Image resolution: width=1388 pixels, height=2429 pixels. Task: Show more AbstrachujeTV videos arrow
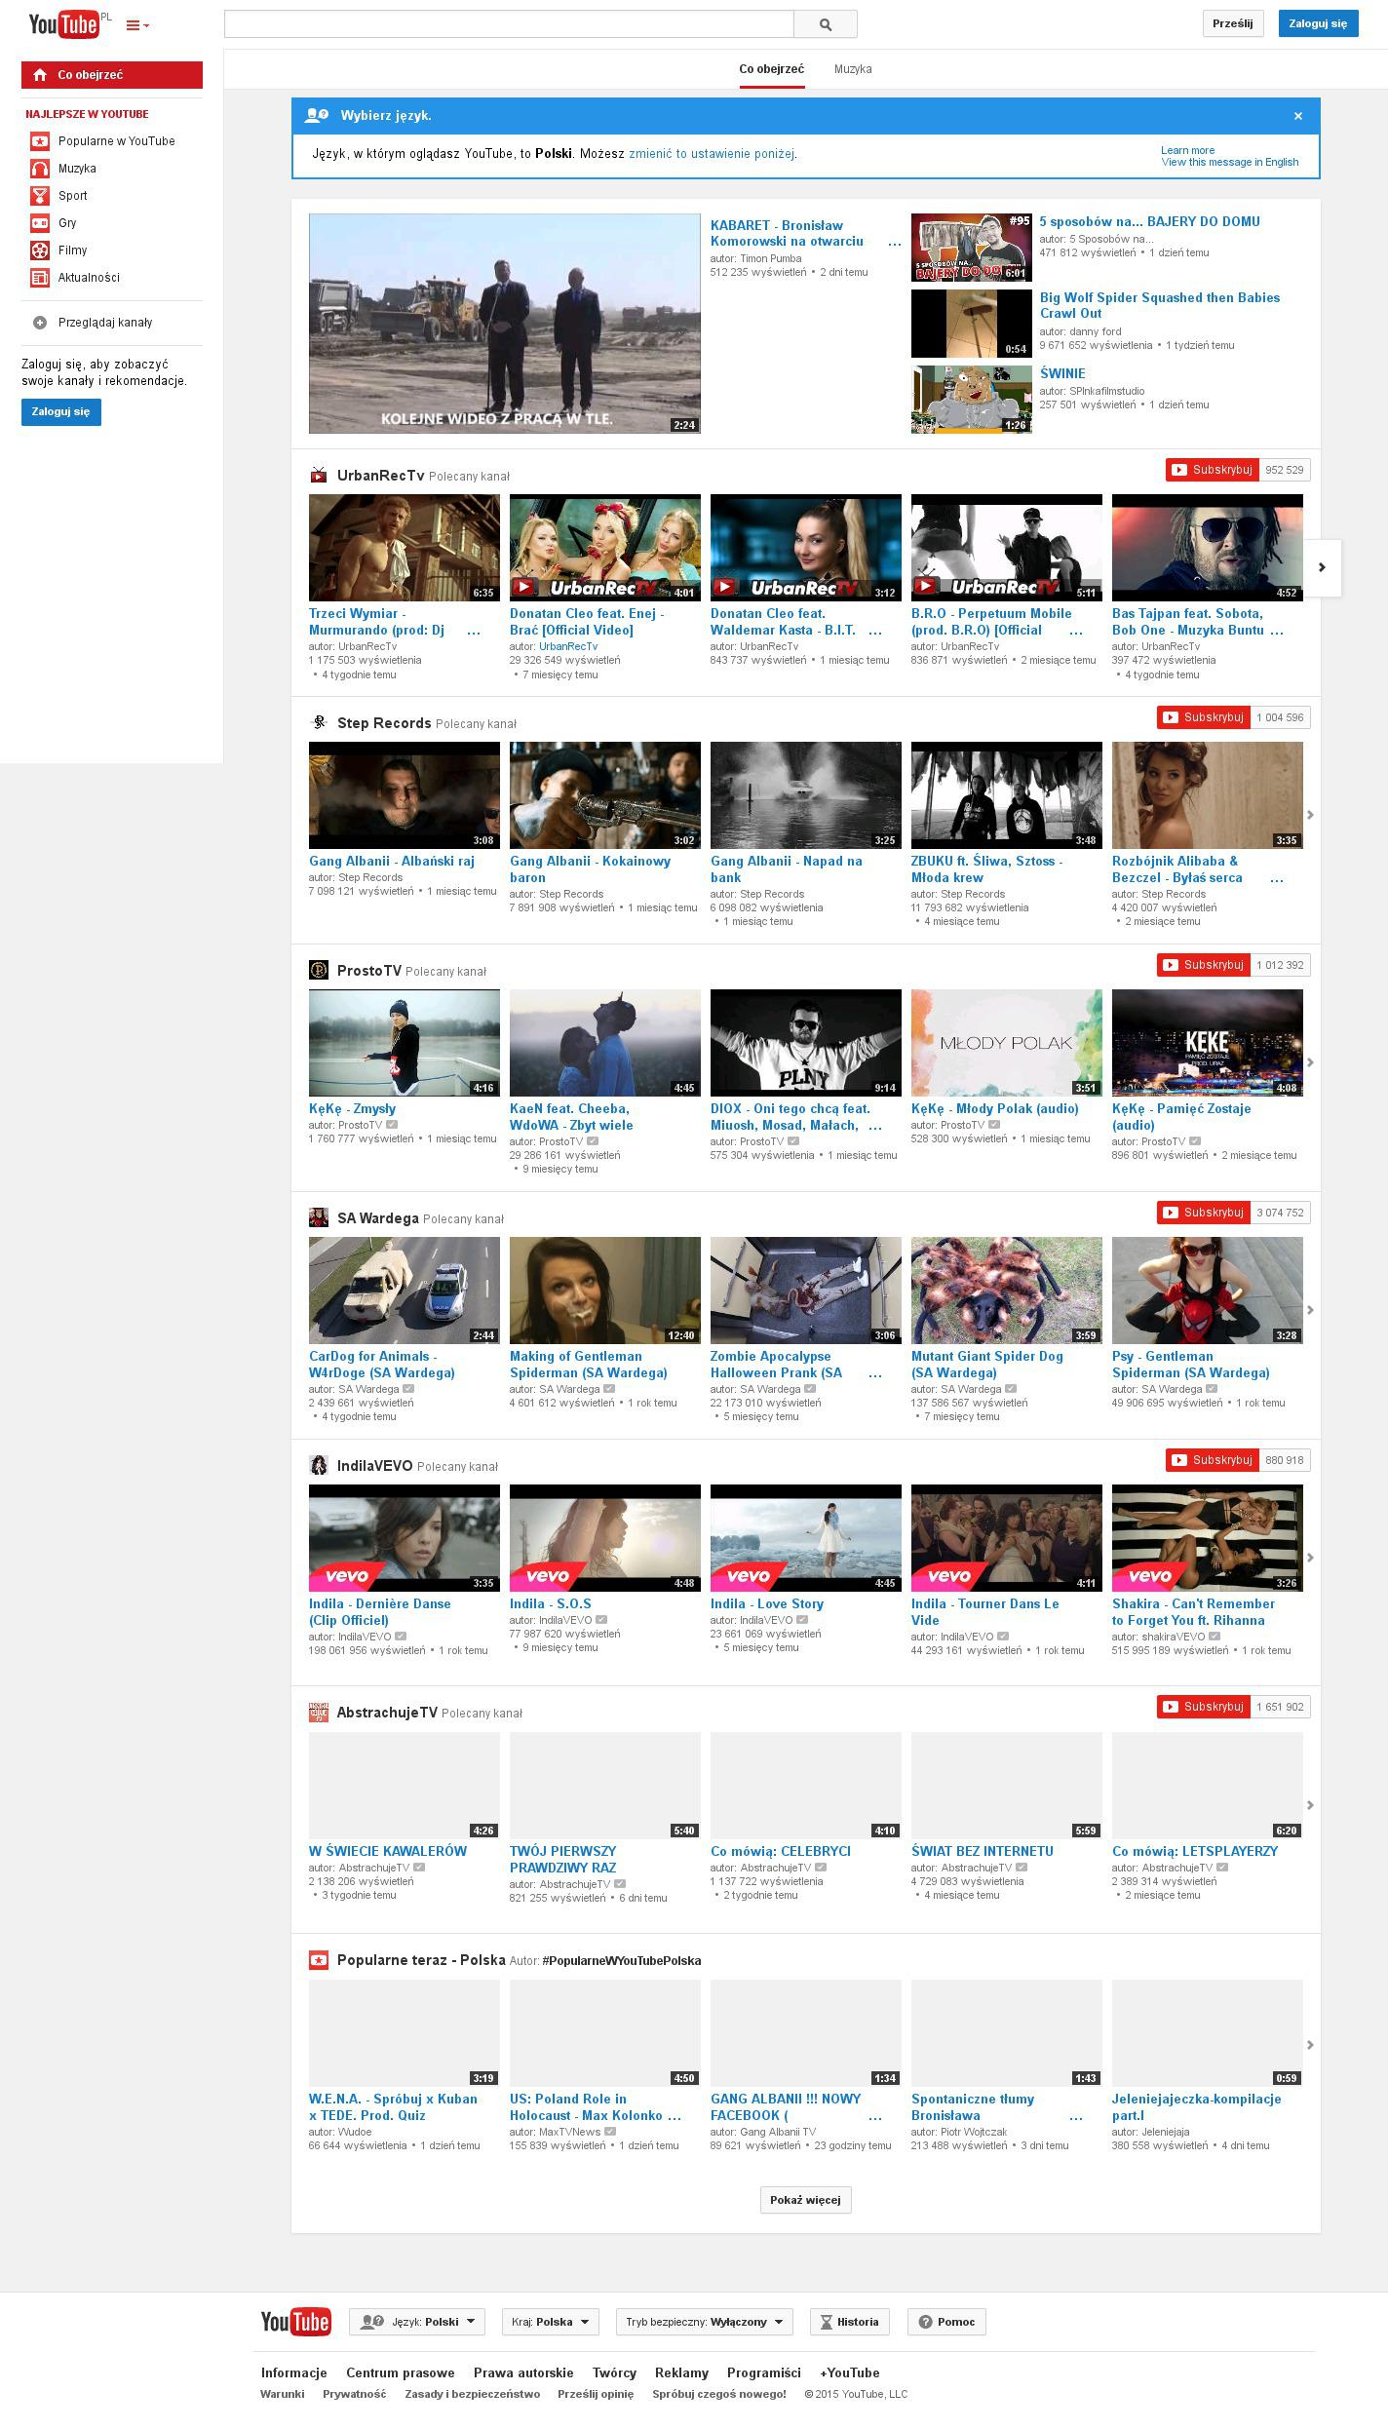[1310, 1805]
